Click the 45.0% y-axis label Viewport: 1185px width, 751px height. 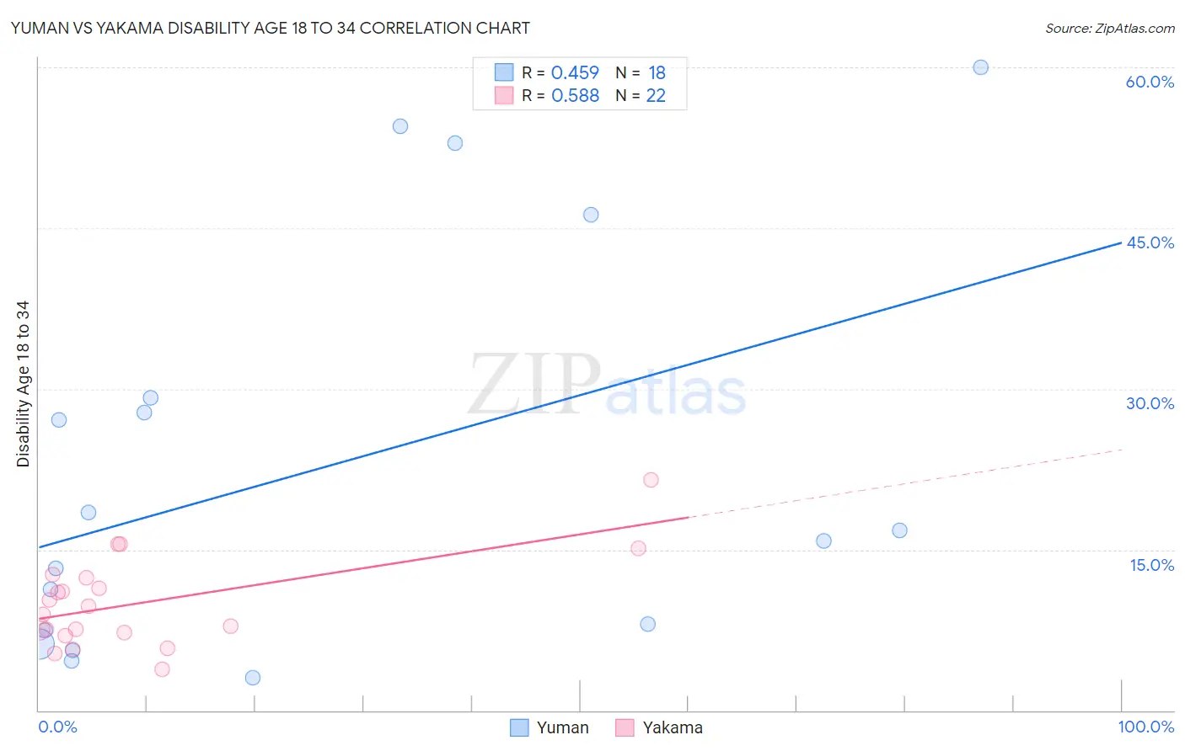[x=1150, y=242]
